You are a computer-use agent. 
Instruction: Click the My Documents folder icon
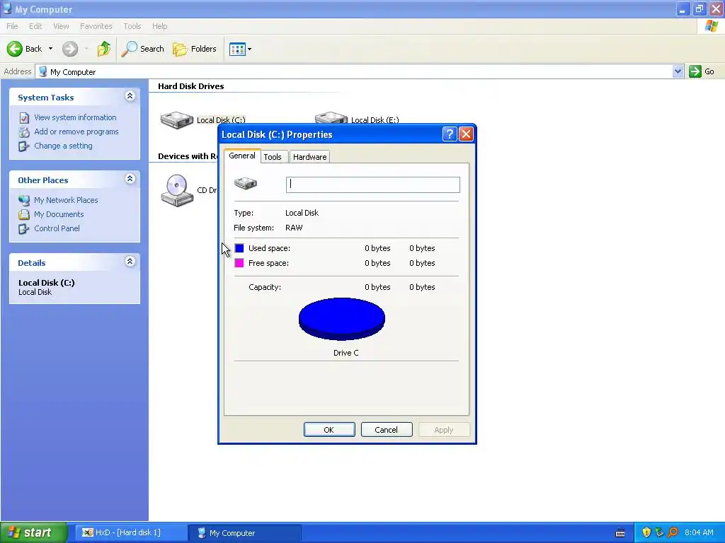click(24, 215)
